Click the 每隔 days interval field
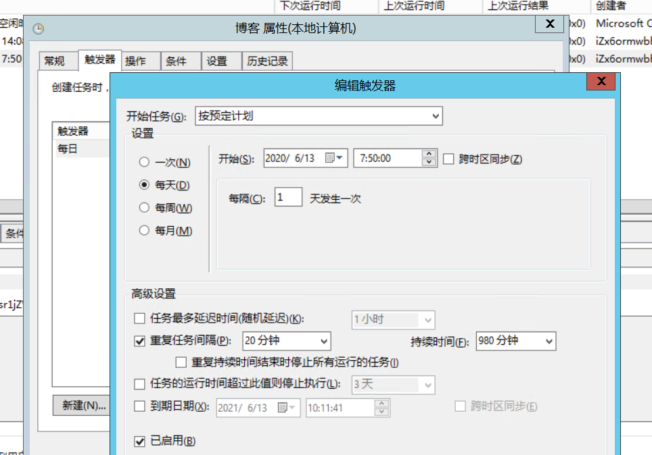 288,196
